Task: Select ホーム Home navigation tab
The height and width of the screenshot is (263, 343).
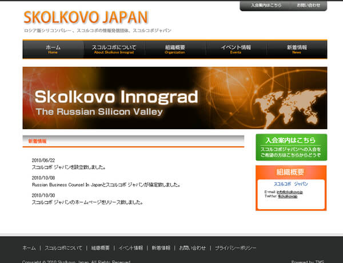Action: coord(53,49)
